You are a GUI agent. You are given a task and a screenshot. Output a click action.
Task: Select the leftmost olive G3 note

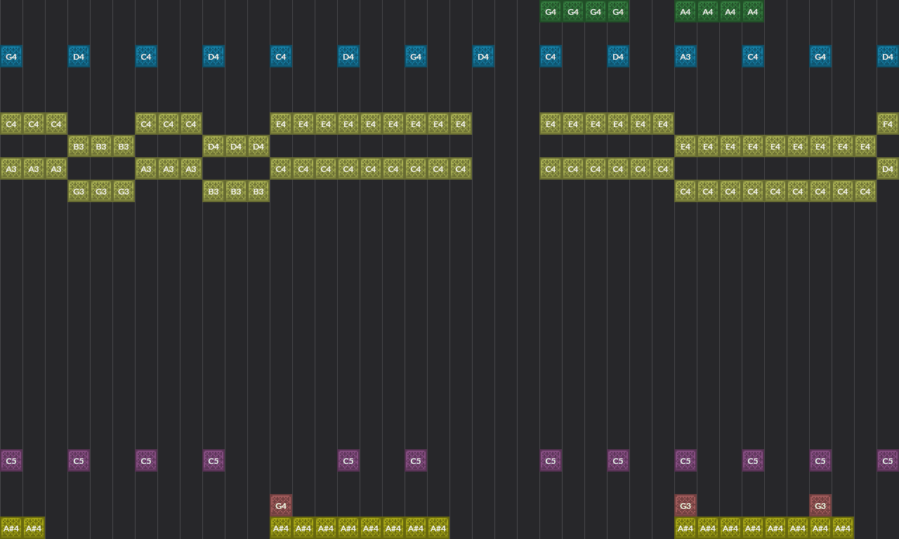click(79, 191)
